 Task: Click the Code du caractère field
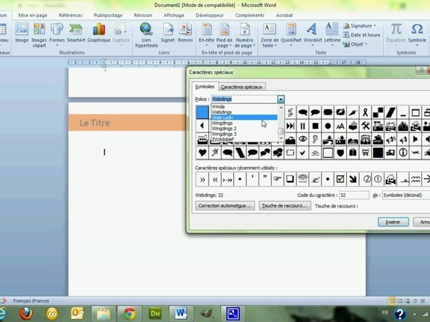pos(354,195)
